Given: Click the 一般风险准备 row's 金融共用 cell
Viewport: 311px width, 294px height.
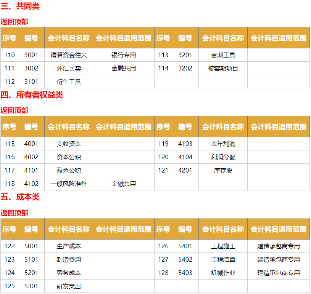Looking at the screenshot, I should 123,183.
